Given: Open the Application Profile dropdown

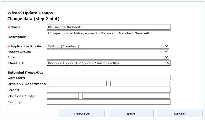Looking at the screenshot, I should click(108, 46).
